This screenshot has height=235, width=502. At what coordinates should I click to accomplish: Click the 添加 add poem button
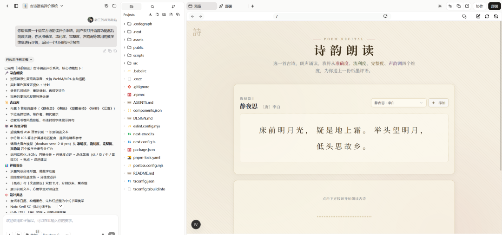(438, 103)
